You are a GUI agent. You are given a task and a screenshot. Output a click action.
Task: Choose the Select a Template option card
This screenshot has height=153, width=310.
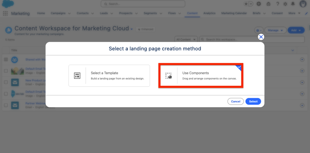tap(109, 76)
